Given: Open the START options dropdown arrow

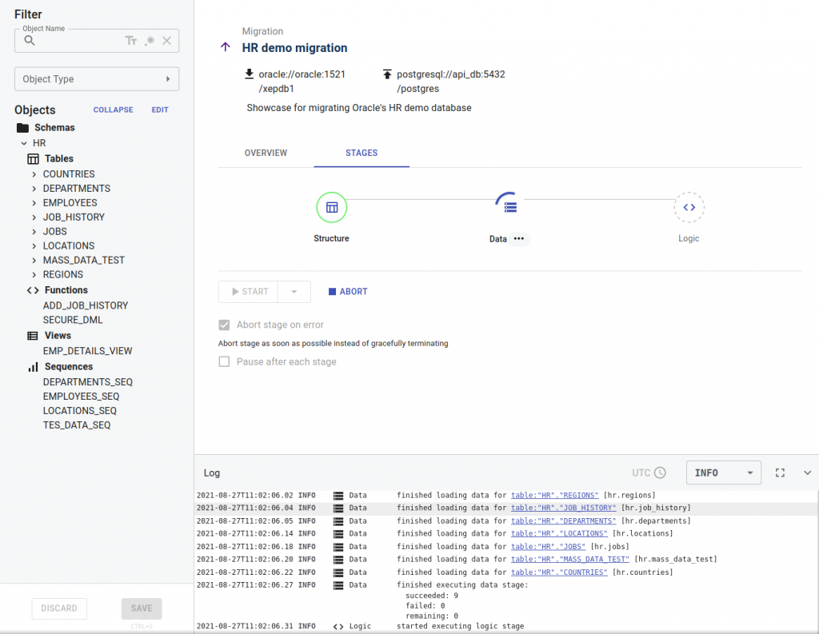Looking at the screenshot, I should tap(294, 291).
